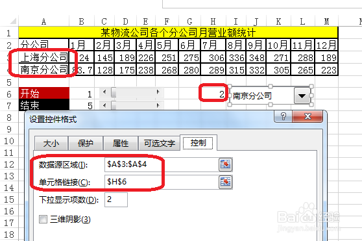This screenshot has width=362, height=241.
Task: Click the 12月 header cell
Action: tap(326, 45)
